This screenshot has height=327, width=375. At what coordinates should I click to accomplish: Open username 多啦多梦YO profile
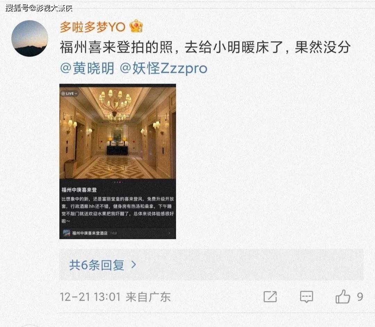point(93,27)
